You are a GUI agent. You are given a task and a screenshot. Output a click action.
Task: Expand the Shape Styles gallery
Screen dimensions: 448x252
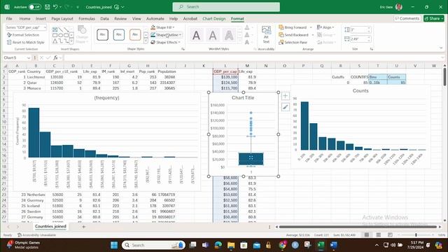(x=146, y=41)
